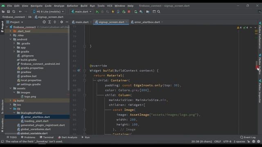
Task: Click the editor vertical scrollbar thumb
Action: [x=257, y=65]
